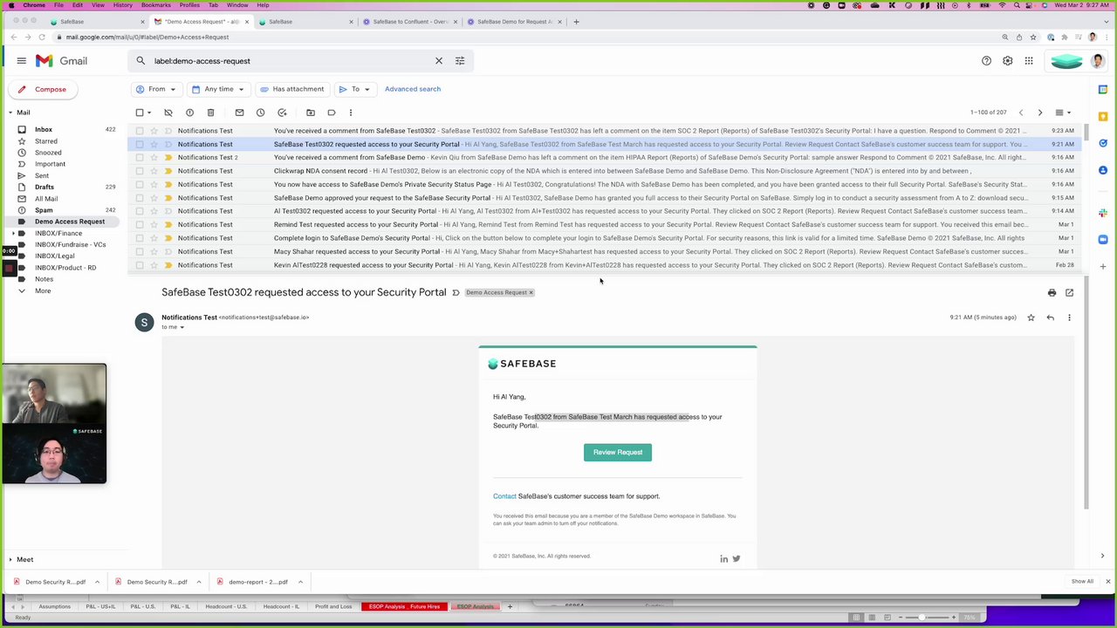Add to tasks icon in toolbar
Viewport: 1117px width, 628px height.
(282, 113)
